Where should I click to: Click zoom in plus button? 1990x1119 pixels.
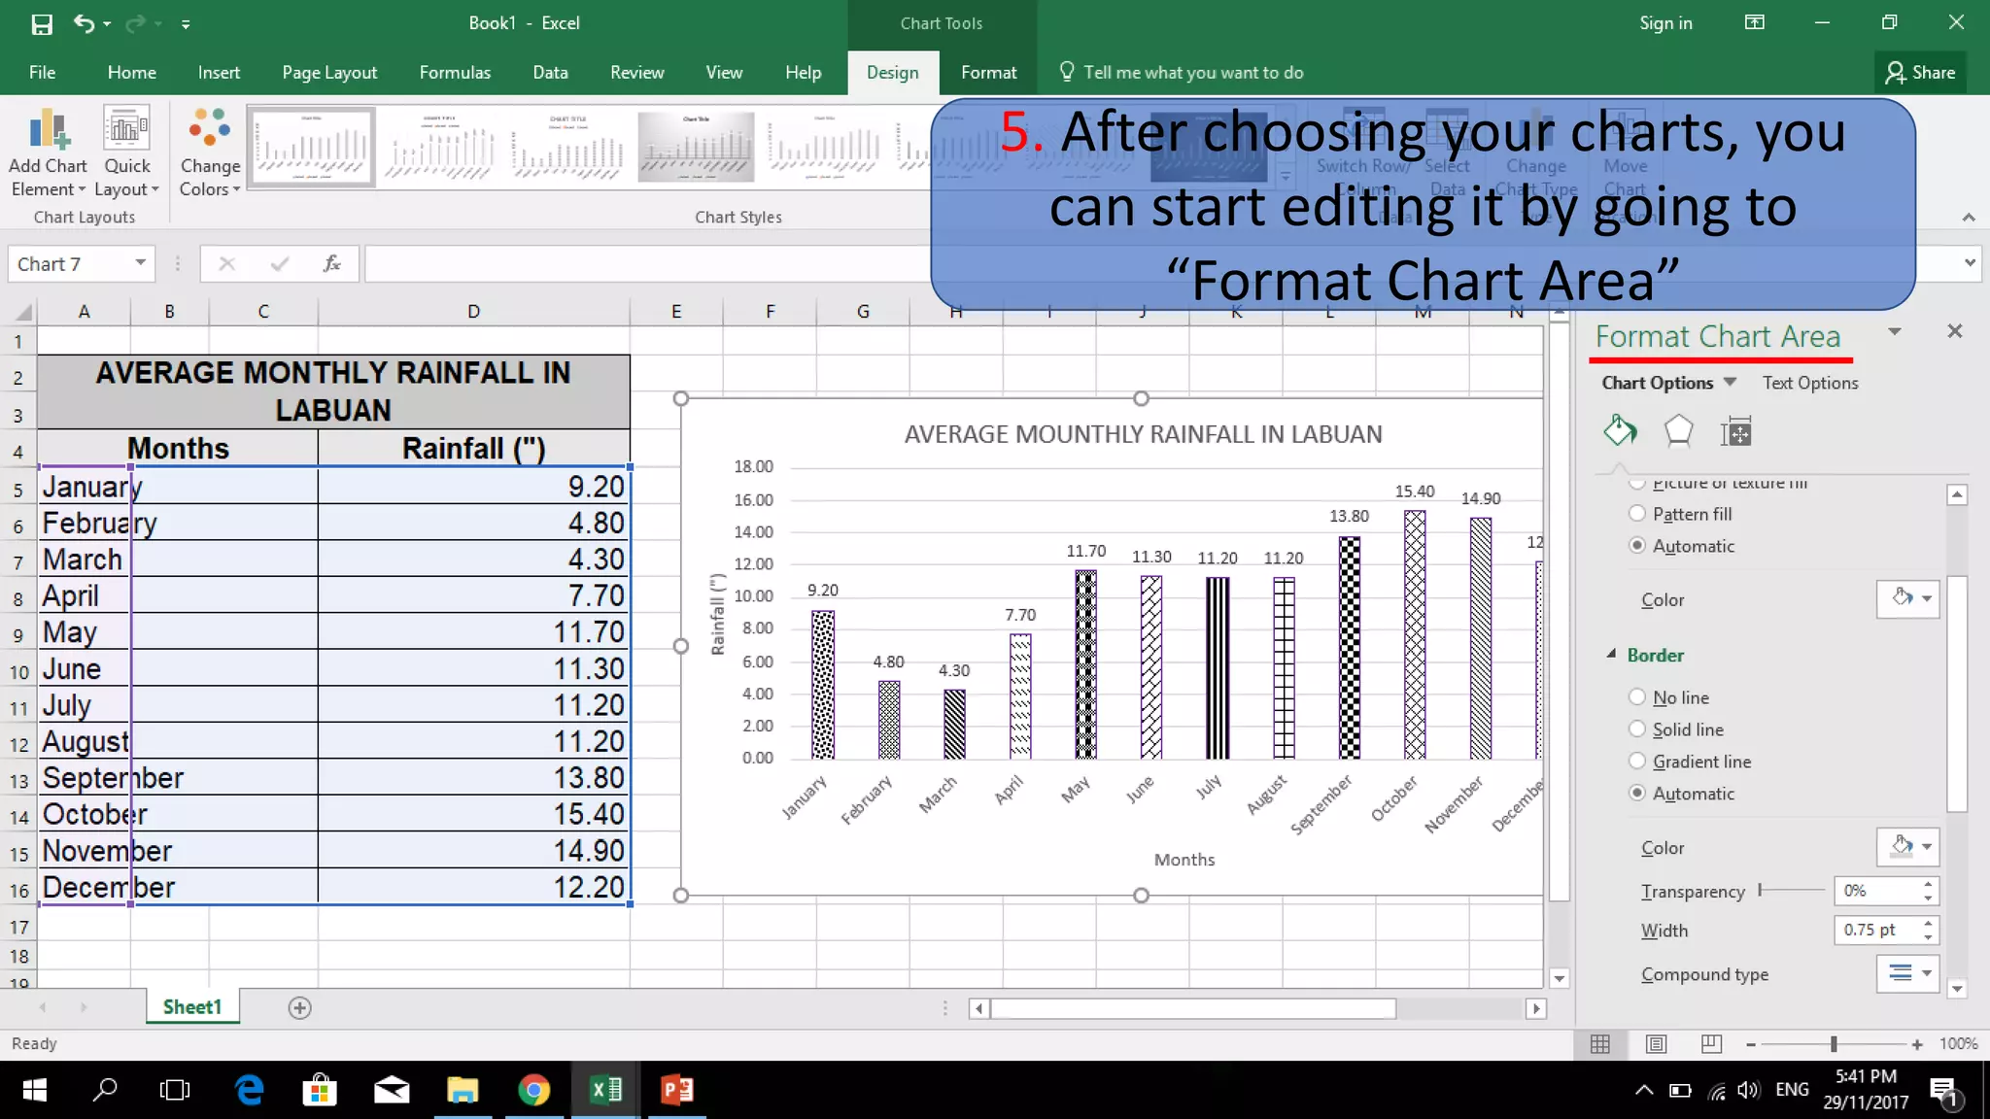coord(1917,1044)
